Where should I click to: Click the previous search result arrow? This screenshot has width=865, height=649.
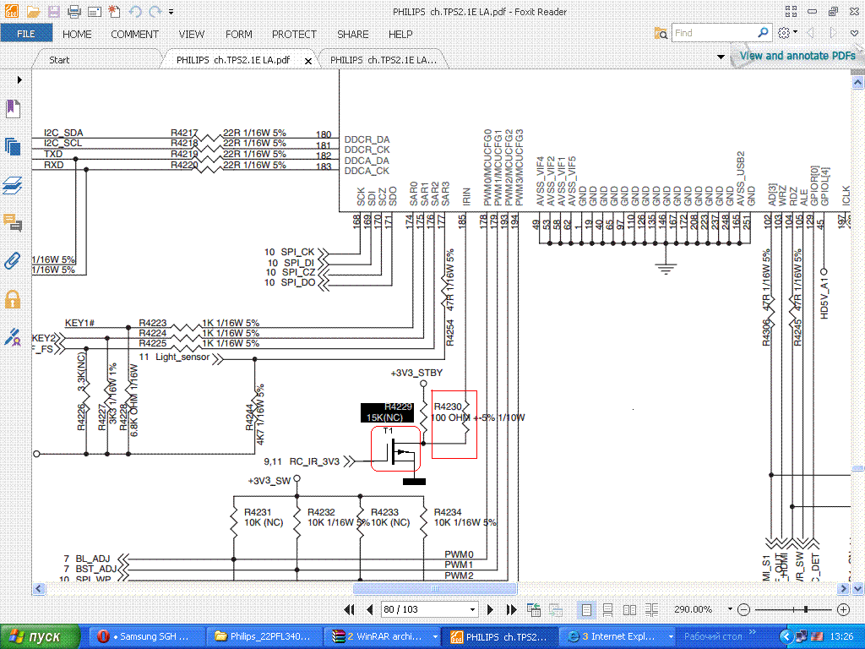tap(810, 33)
